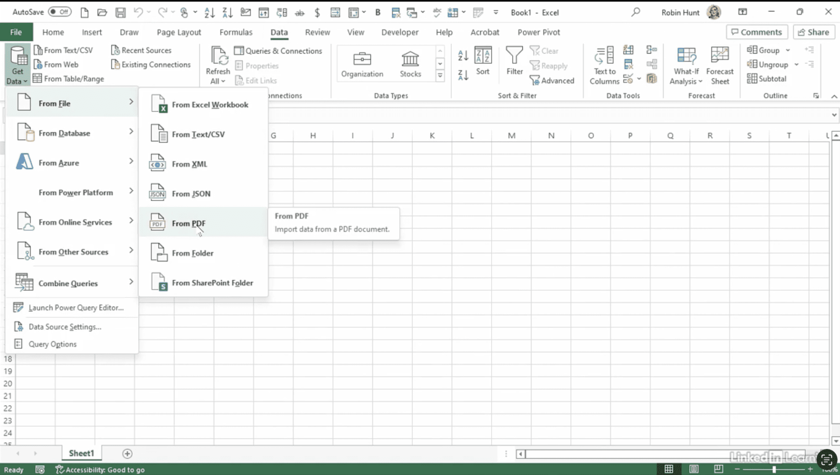Screen dimensions: 840x475
Task: Open the search magnifier in title bar
Action: coord(635,12)
